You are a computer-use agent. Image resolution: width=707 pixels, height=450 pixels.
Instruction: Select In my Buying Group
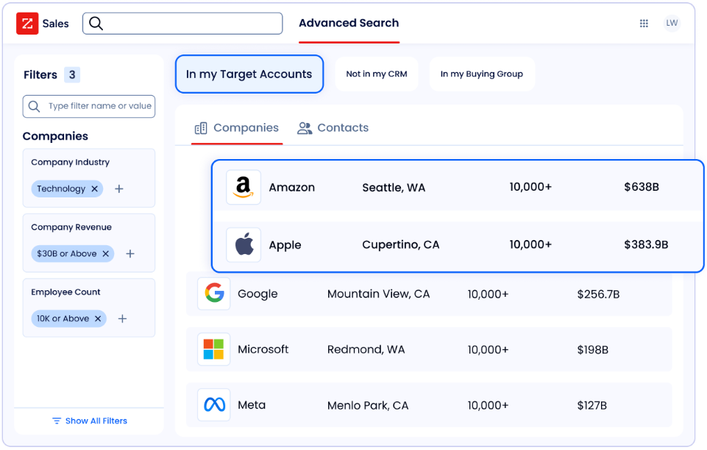pos(482,74)
